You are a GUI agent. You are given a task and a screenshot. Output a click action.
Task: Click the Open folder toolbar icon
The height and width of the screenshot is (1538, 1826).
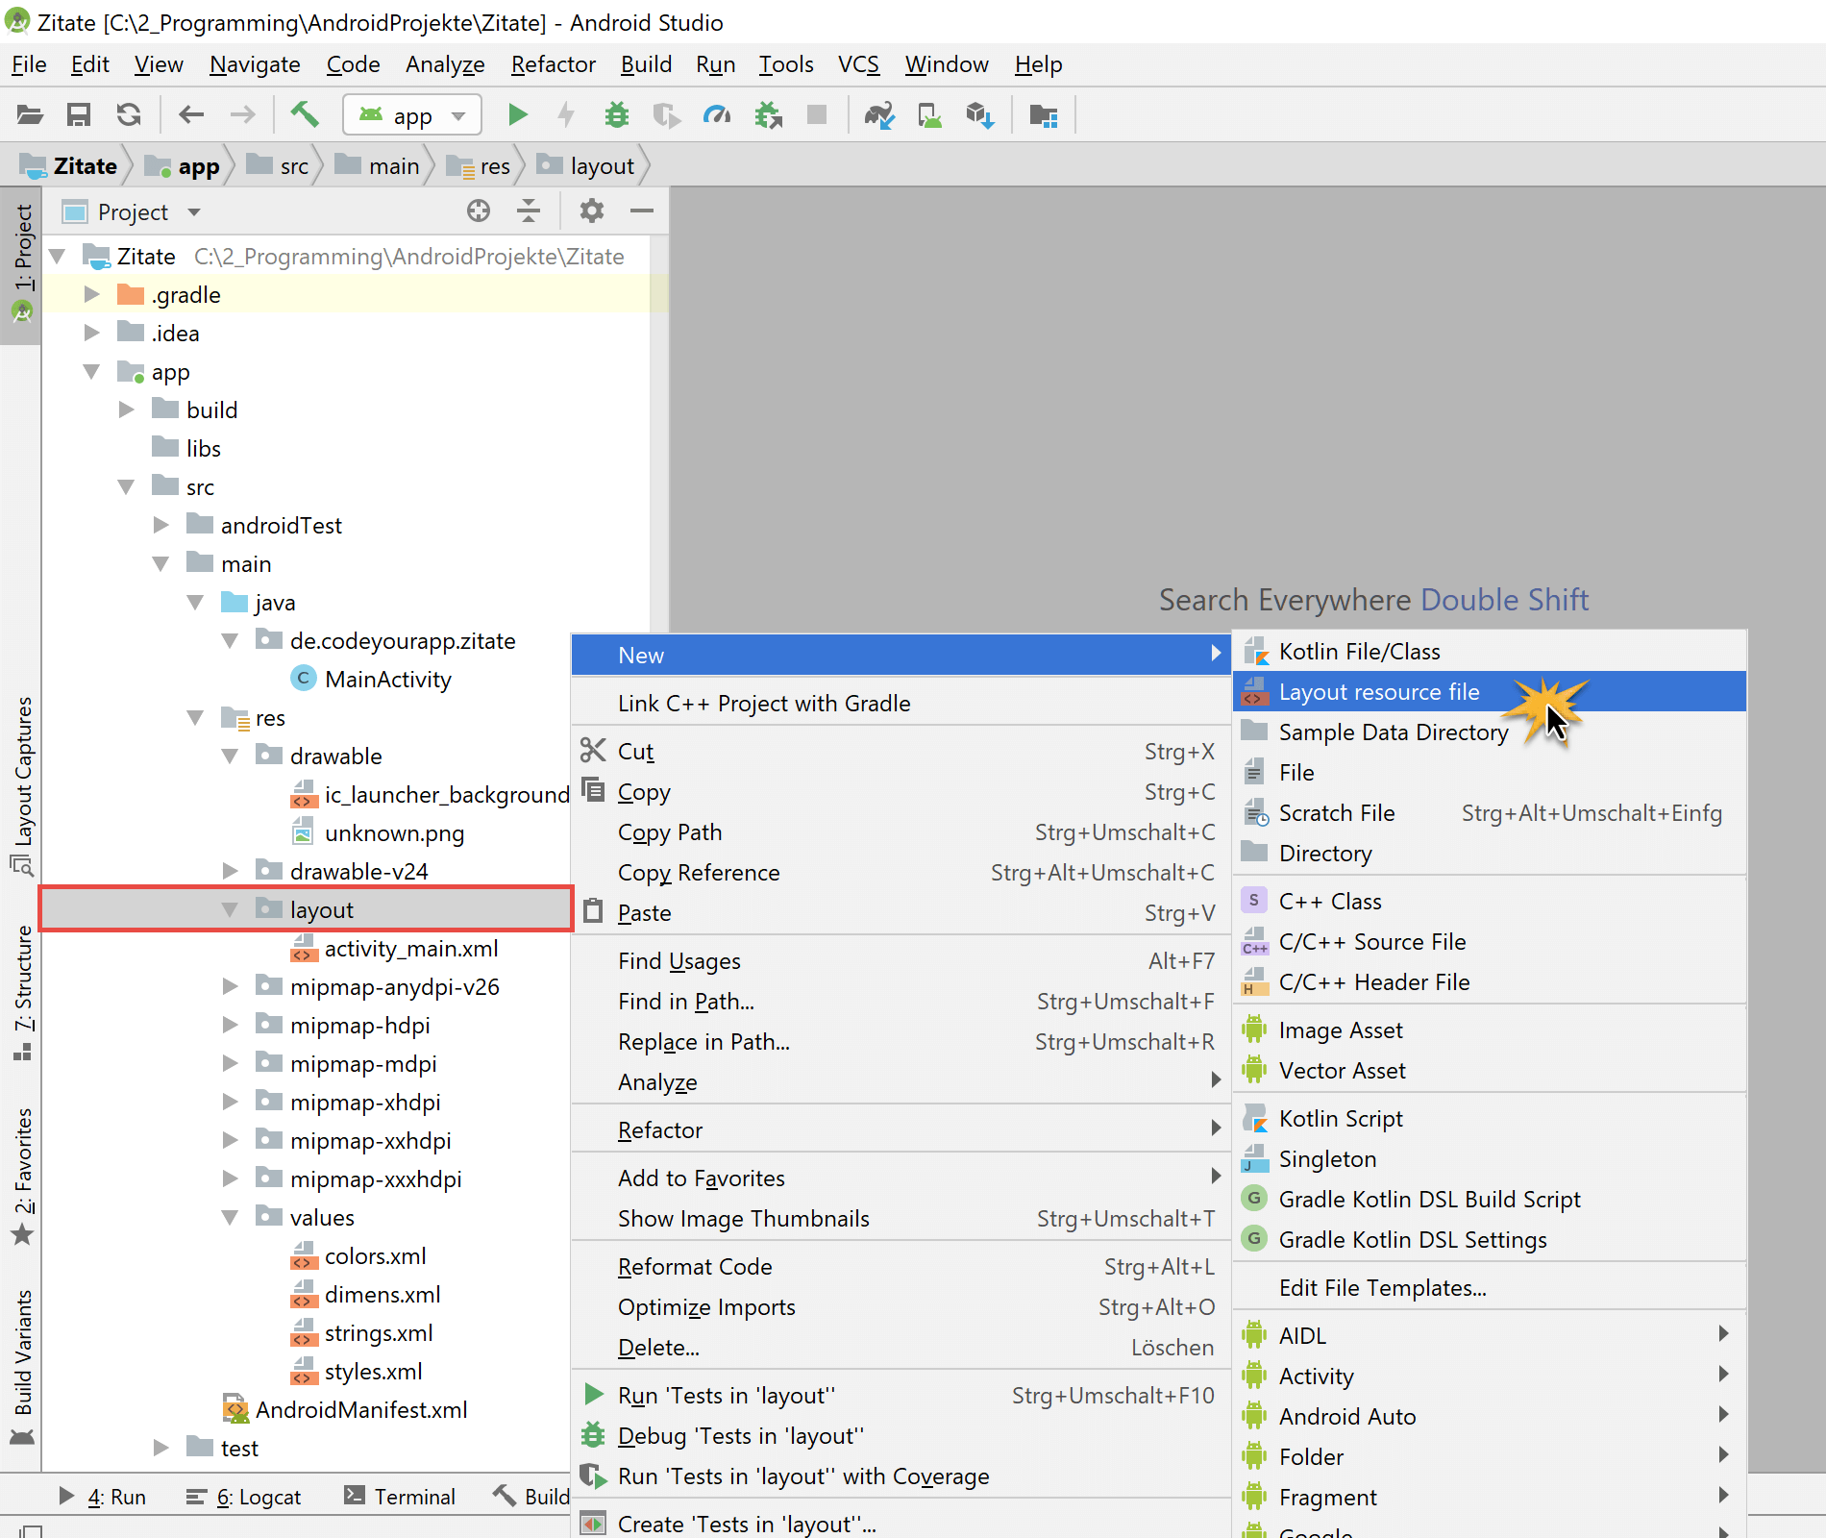(x=30, y=115)
